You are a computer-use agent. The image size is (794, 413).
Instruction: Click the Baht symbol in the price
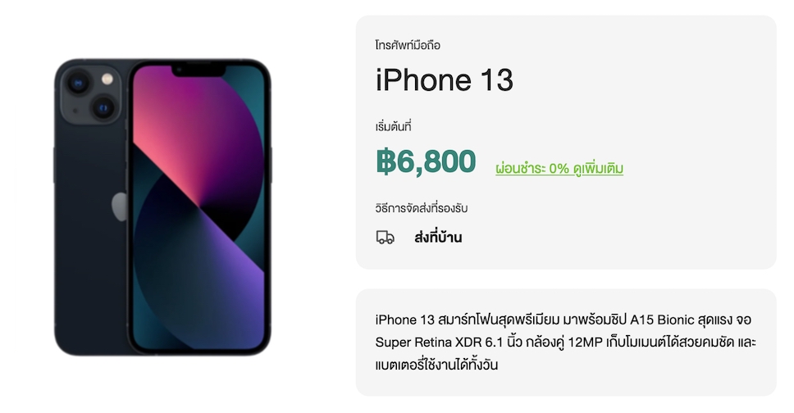pos(386,161)
